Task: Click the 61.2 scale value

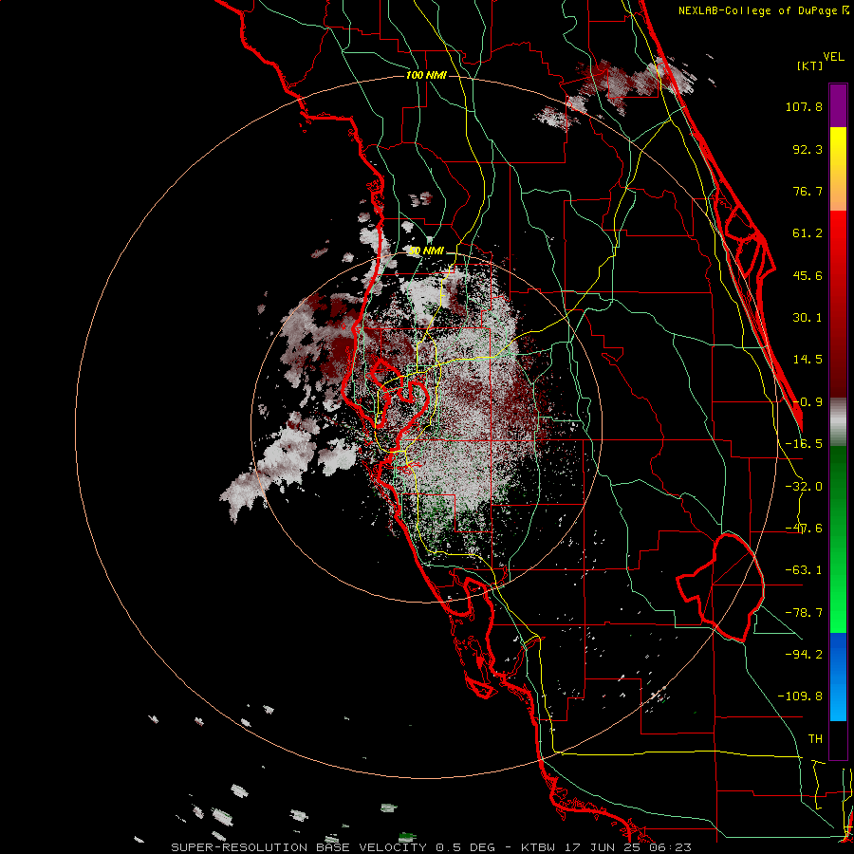Action: tap(808, 233)
